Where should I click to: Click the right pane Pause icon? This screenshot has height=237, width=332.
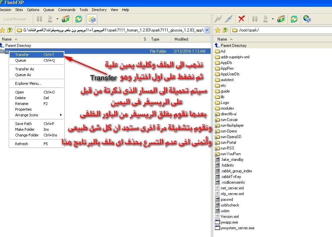click(x=255, y=19)
